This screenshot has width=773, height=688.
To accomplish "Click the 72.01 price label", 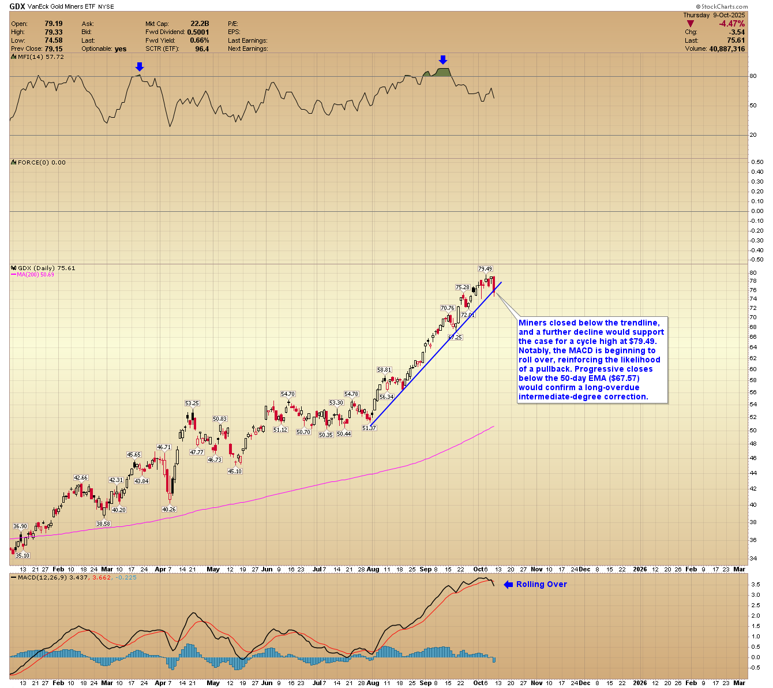I will [468, 315].
